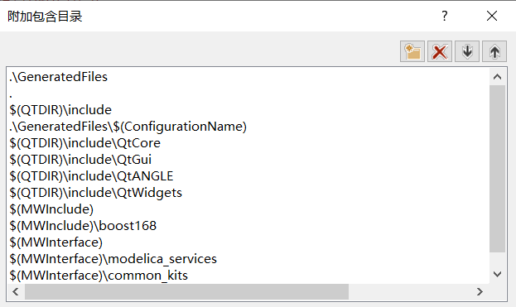The height and width of the screenshot is (307, 516).
Task: Click the vertical scrollbar thumb
Action: (497, 169)
